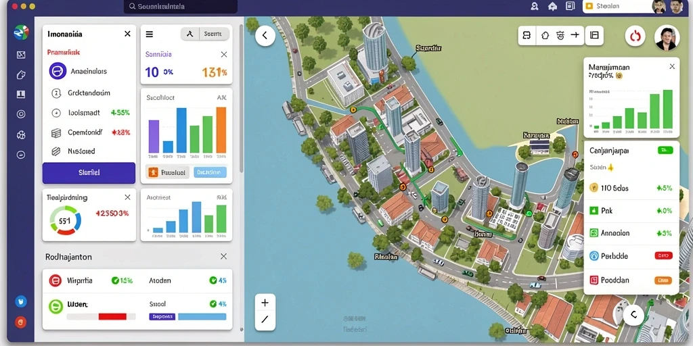The image size is (693, 346).
Task: Click the purple Slamfel button
Action: coord(89,172)
